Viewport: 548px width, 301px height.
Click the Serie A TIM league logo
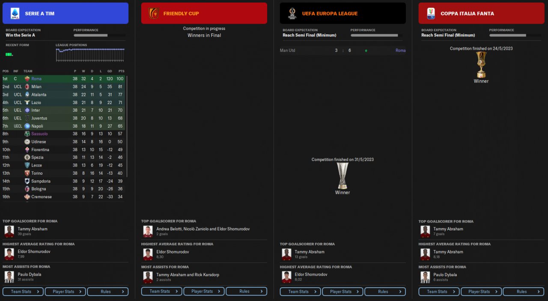coord(15,13)
